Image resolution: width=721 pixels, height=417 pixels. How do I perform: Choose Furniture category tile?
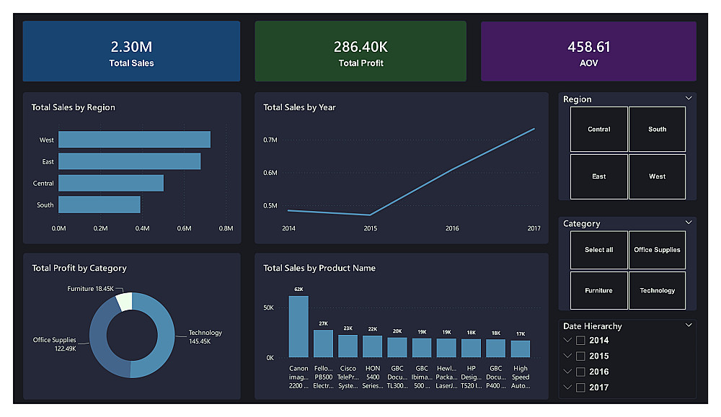tap(598, 290)
